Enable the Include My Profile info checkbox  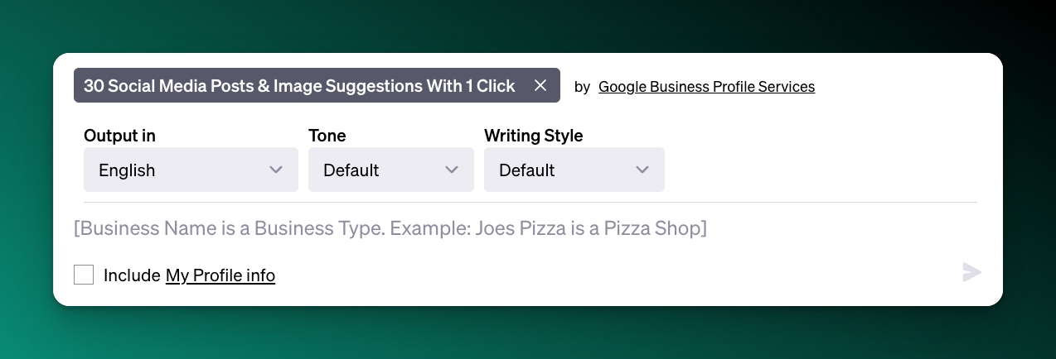coord(84,275)
